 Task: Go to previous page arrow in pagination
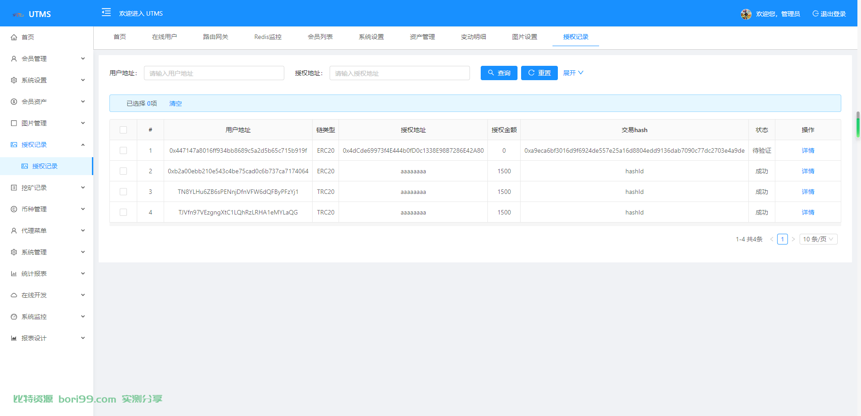[772, 239]
